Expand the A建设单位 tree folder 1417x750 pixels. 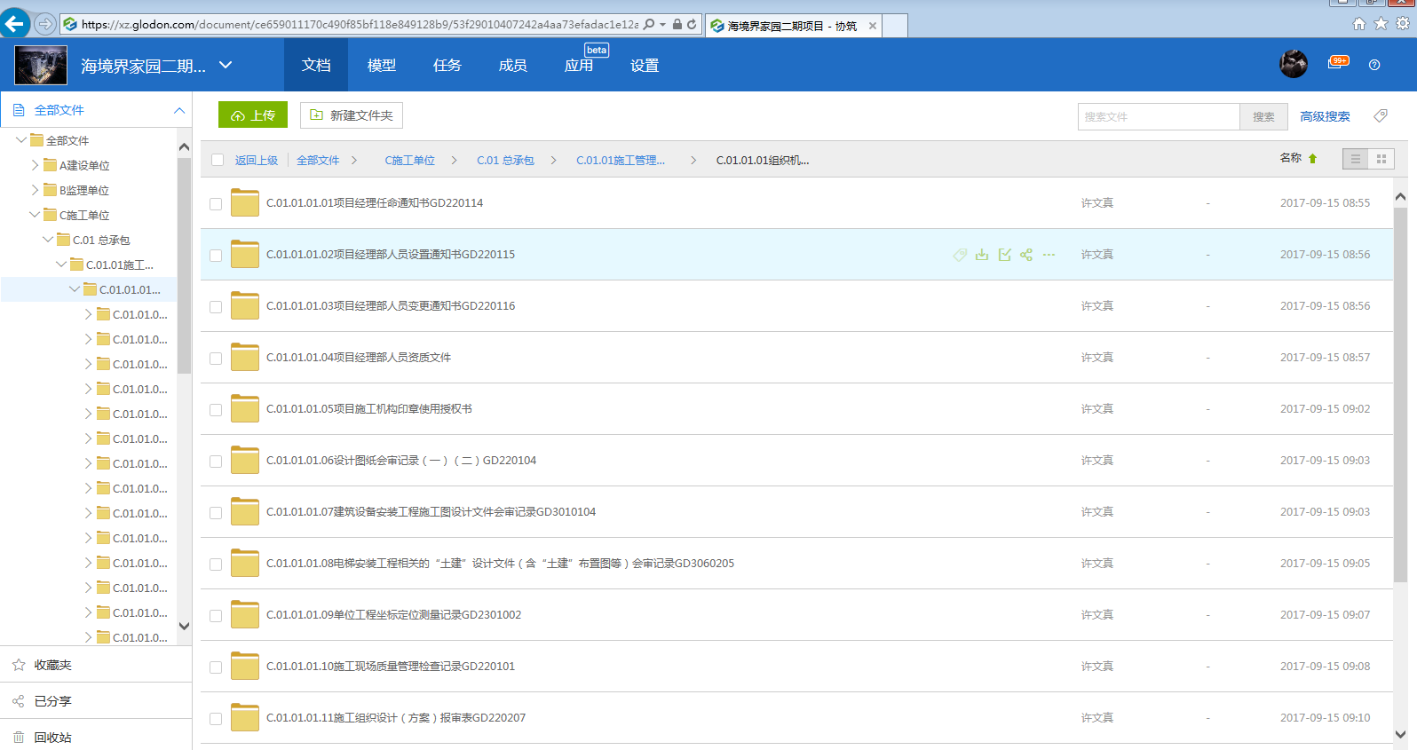point(36,165)
